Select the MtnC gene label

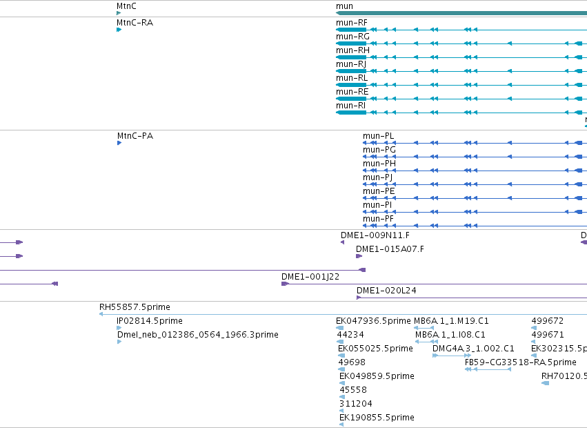click(126, 6)
